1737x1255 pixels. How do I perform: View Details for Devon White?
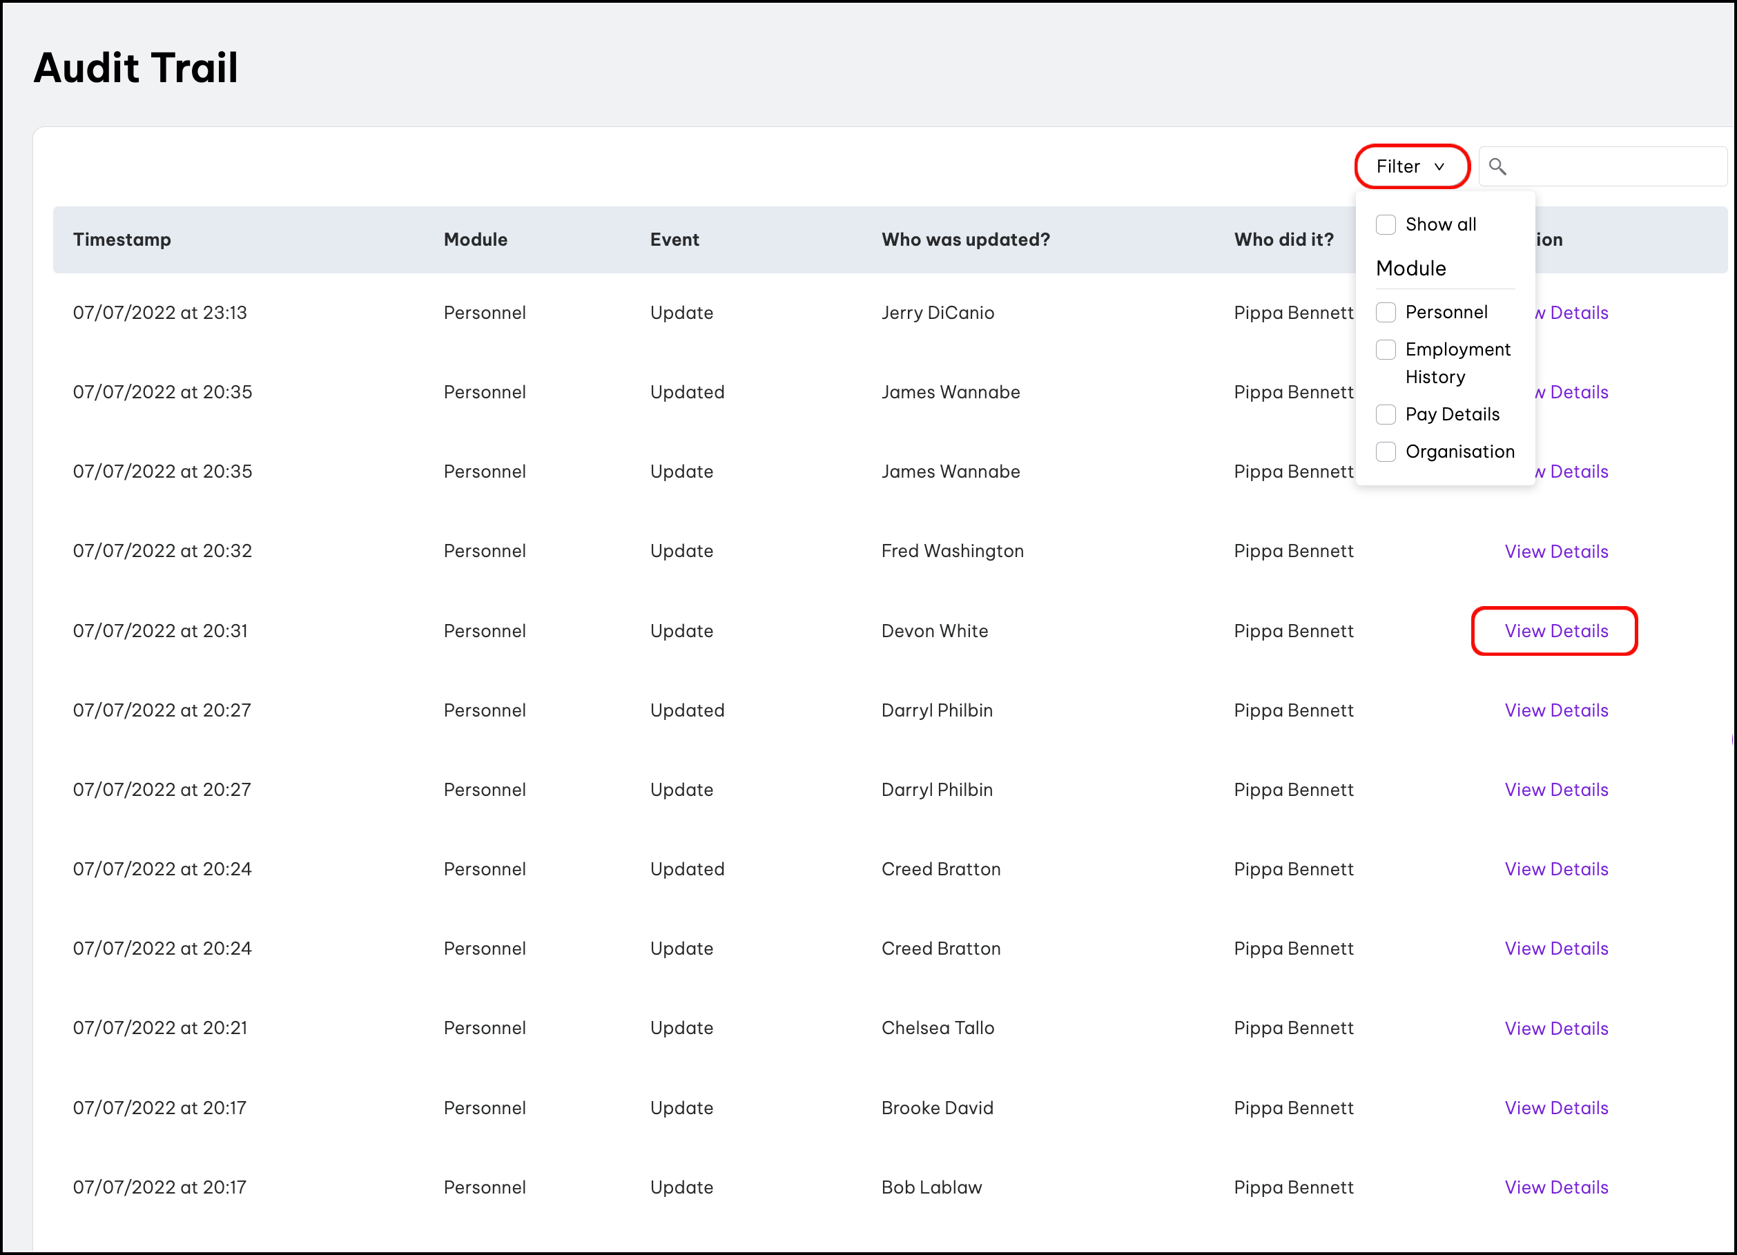1555,631
